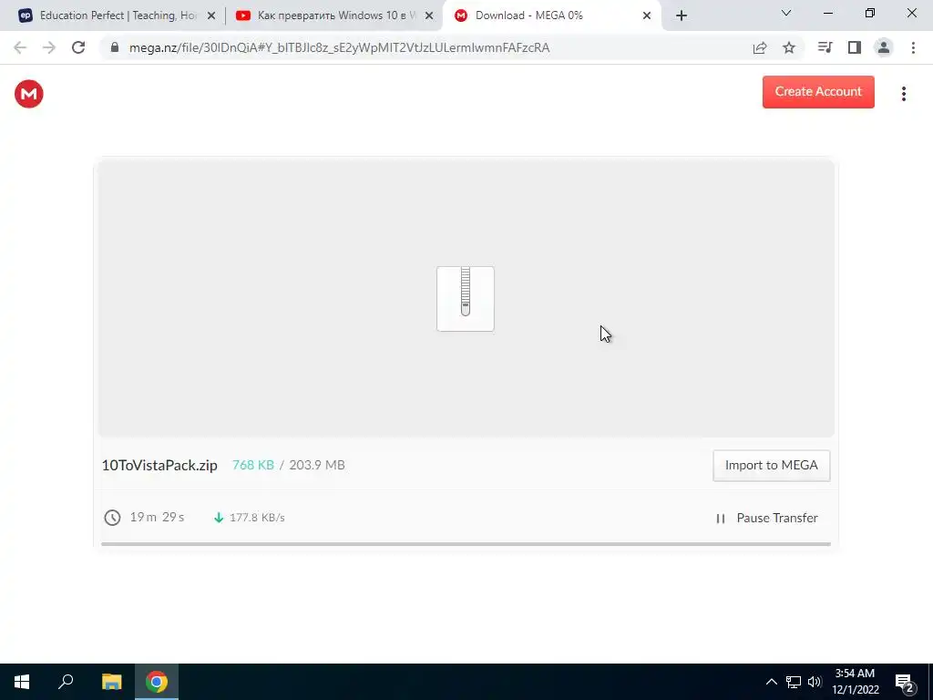Image resolution: width=933 pixels, height=700 pixels.
Task: Open the network status tray icon
Action: [x=794, y=682]
